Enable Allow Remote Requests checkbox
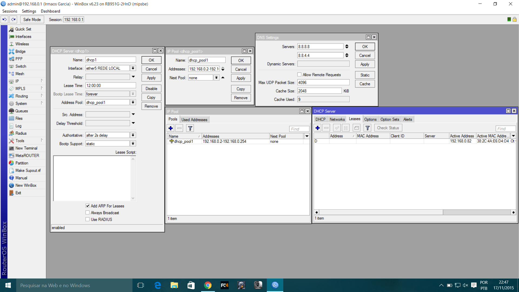 299,75
